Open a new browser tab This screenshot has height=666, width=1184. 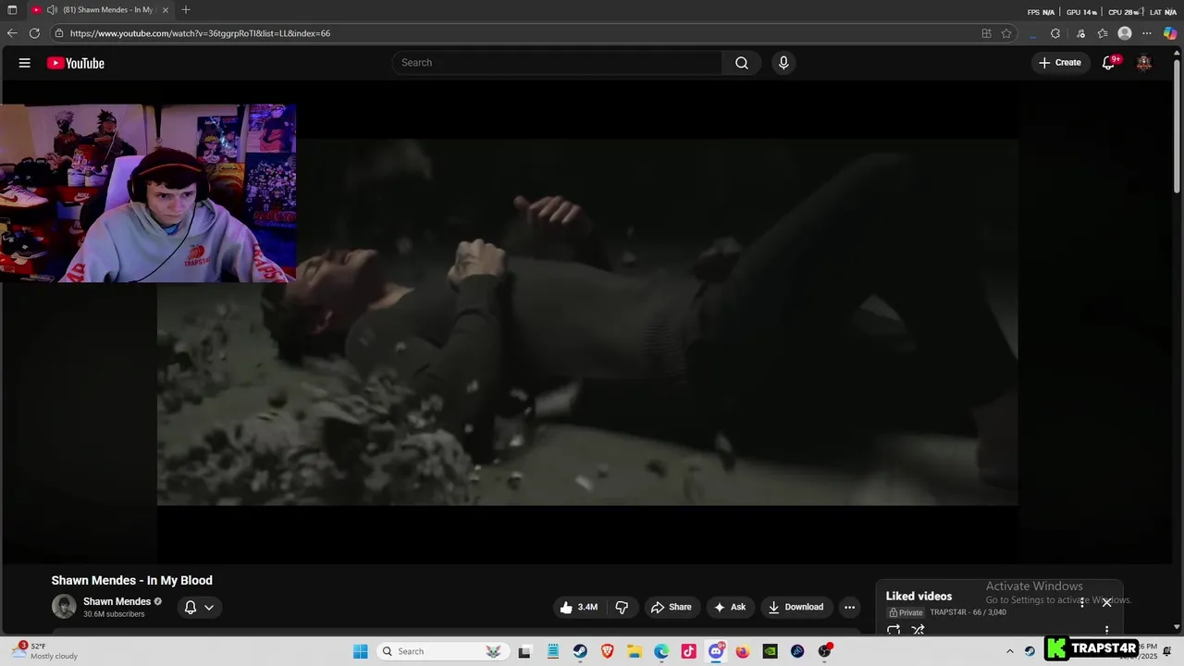click(x=186, y=10)
